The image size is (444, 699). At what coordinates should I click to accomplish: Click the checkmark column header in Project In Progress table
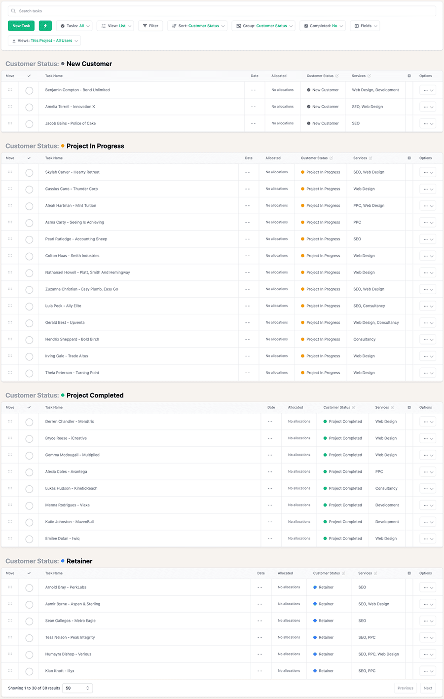pos(29,158)
